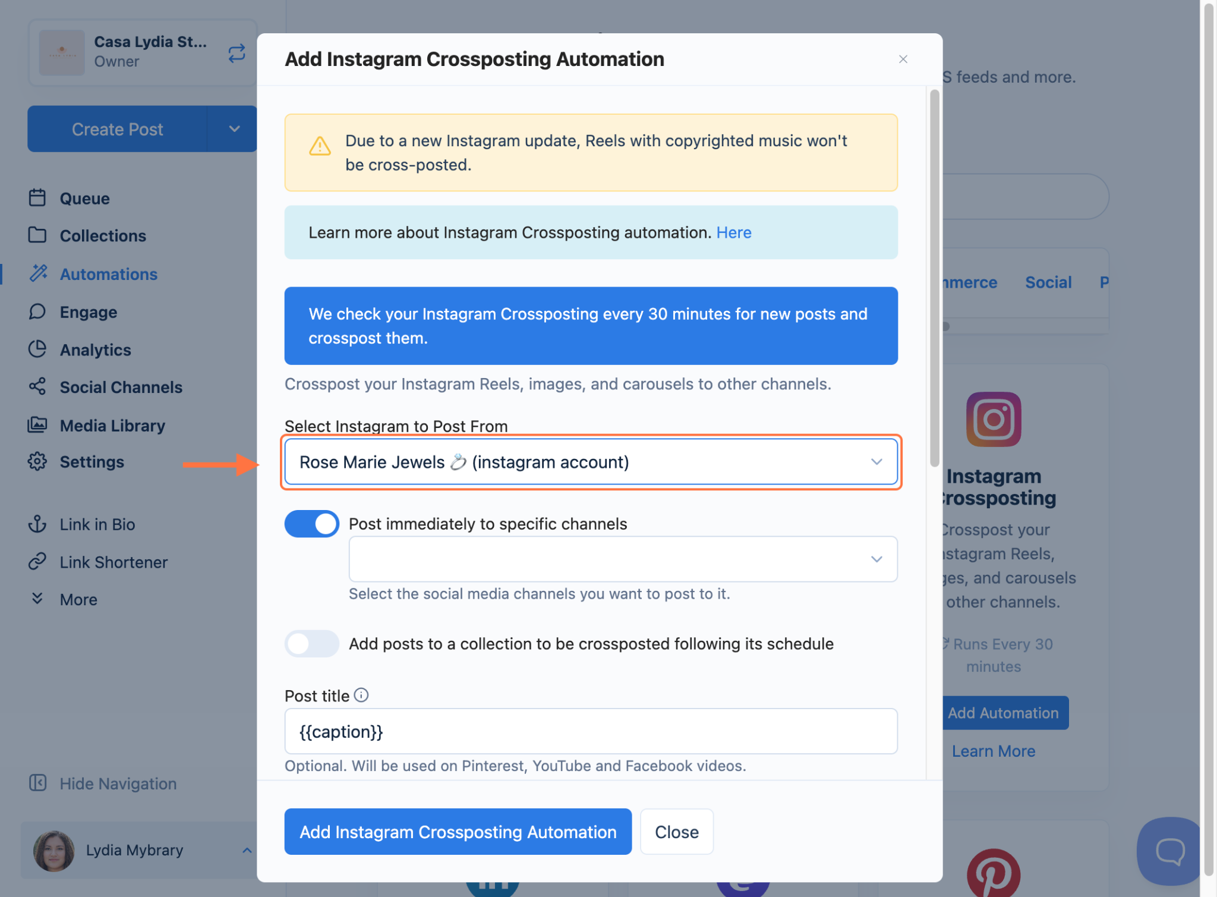1217x897 pixels.
Task: Disable Post immediately to specific channels toggle
Action: (x=311, y=524)
